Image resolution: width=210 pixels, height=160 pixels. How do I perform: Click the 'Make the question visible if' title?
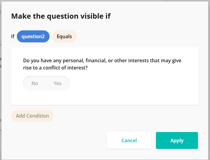[61, 16]
